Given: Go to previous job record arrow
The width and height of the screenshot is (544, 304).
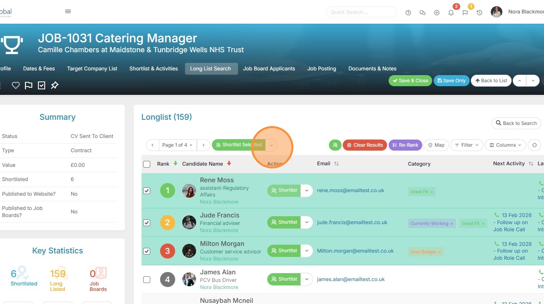Looking at the screenshot, I should (x=519, y=81).
